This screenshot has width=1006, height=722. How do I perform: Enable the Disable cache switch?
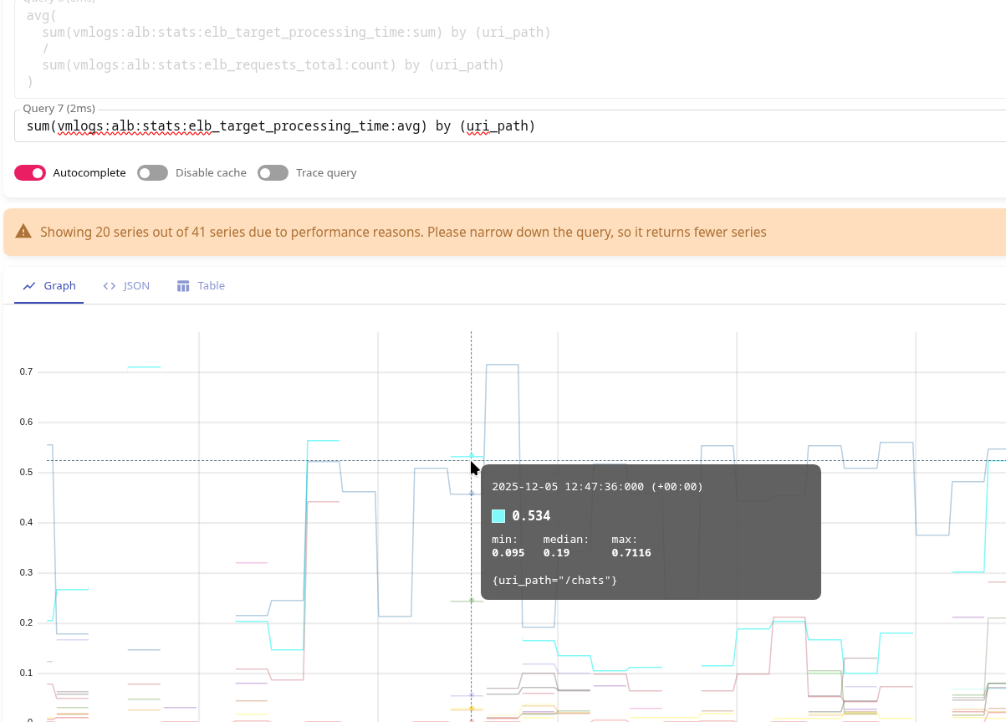tap(152, 172)
